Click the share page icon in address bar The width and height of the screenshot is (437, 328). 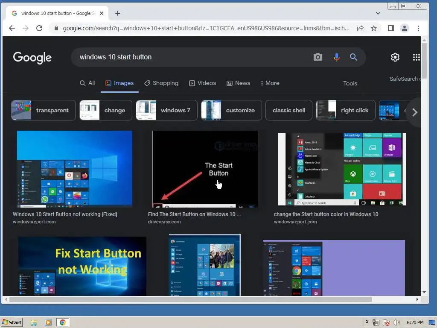[360, 28]
